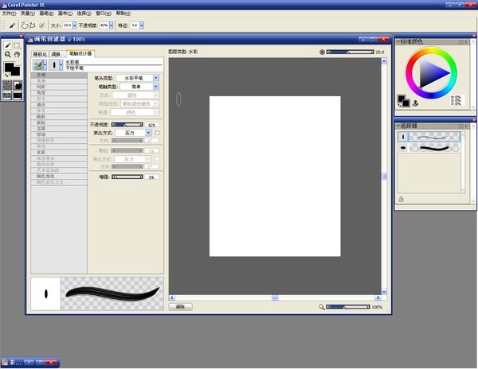478x369 pixels.
Task: Select 大小 in the settings list
Action: 59,81
